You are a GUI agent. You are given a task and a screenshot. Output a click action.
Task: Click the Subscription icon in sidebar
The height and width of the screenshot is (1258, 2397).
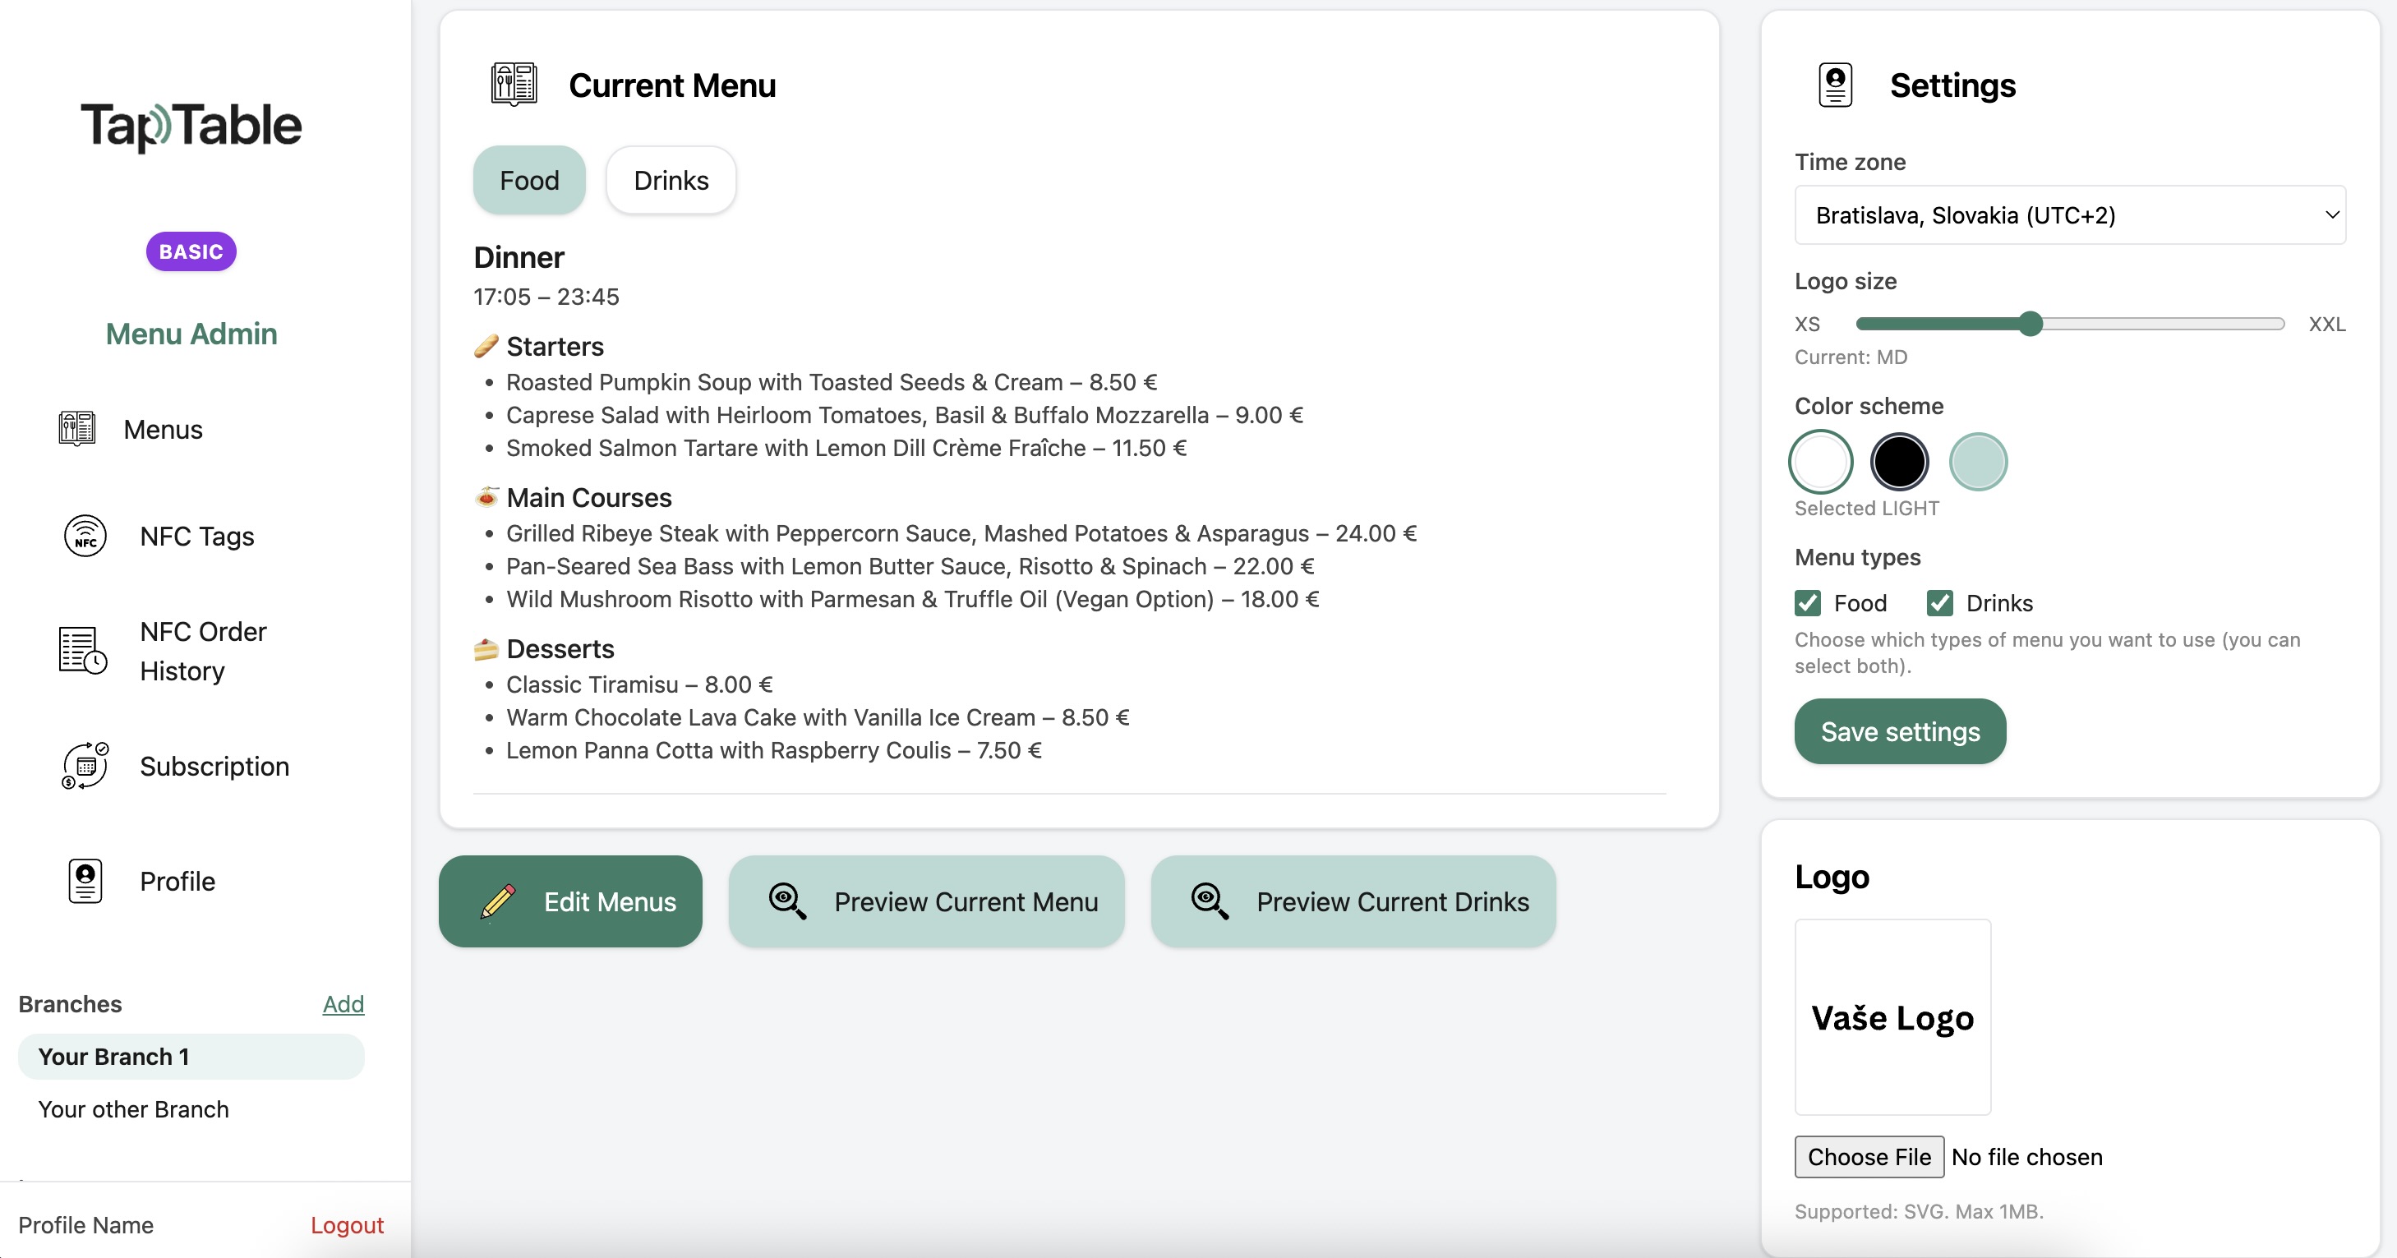[x=85, y=766]
